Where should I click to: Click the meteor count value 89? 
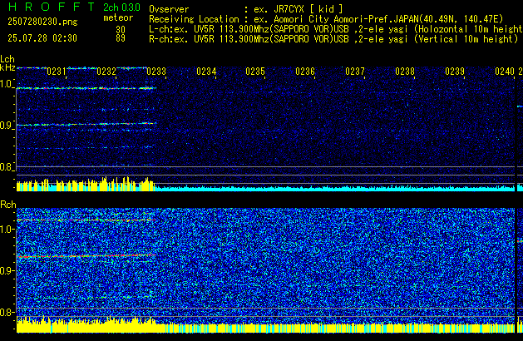(121, 38)
